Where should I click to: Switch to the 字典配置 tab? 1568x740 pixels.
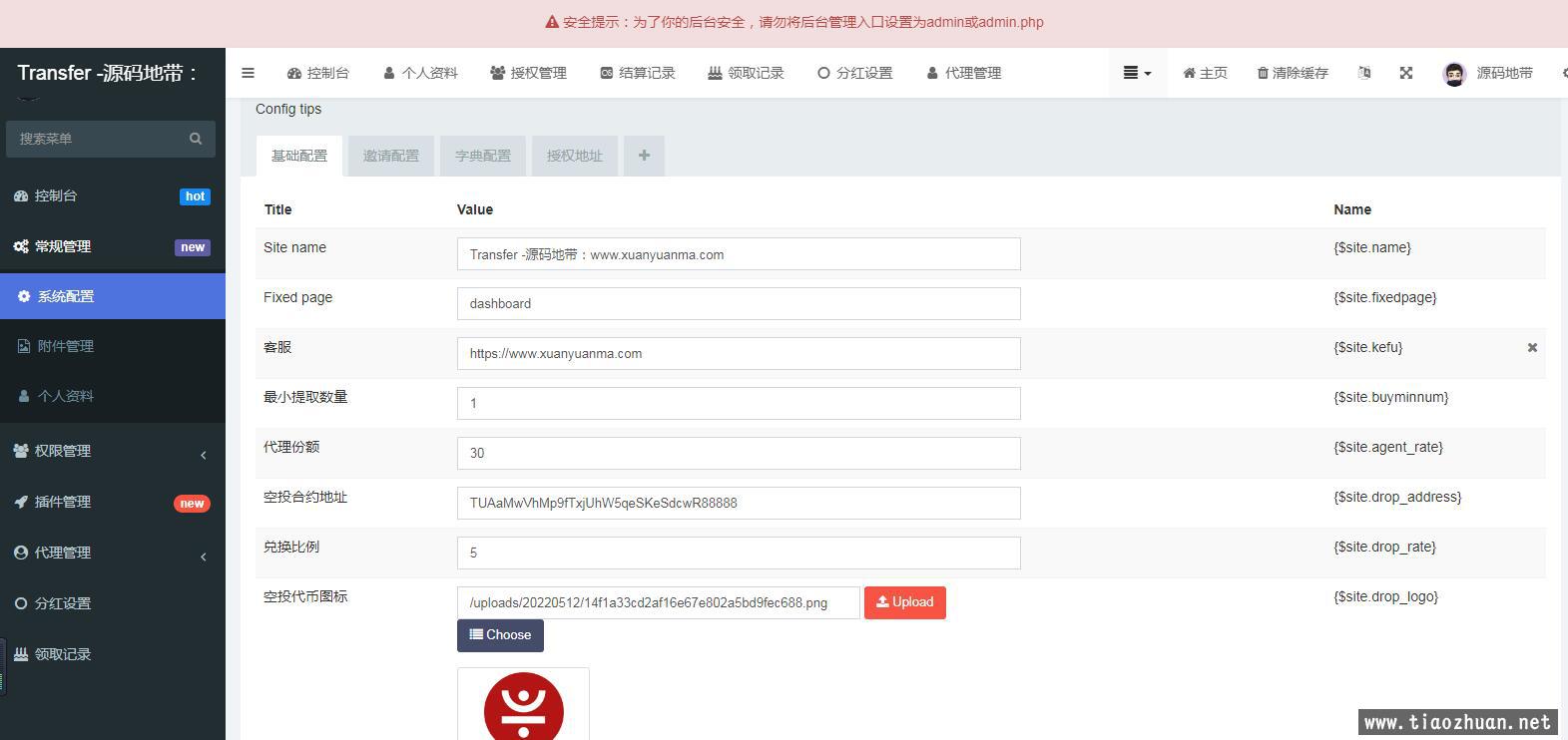click(x=482, y=156)
